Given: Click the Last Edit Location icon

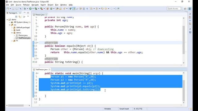Looking at the screenshot, I should (x=102, y=9).
